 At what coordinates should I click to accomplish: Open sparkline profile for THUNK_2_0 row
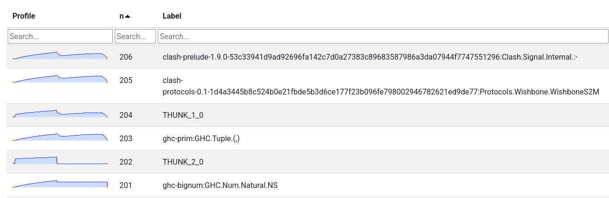[60, 161]
